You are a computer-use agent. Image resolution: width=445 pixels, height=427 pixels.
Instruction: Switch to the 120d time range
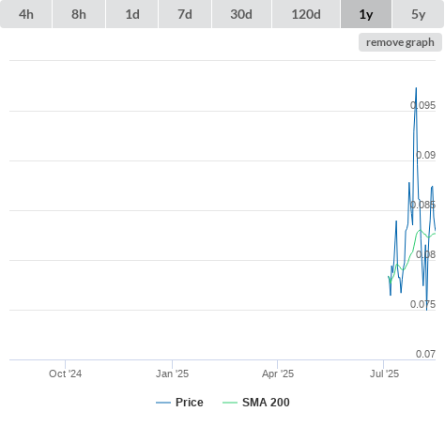click(306, 14)
